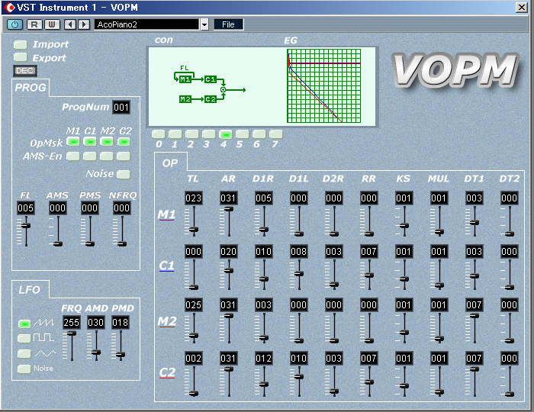Screen dimensions: 534x412
Task: Click the EG envelope graph display
Action: (x=324, y=85)
